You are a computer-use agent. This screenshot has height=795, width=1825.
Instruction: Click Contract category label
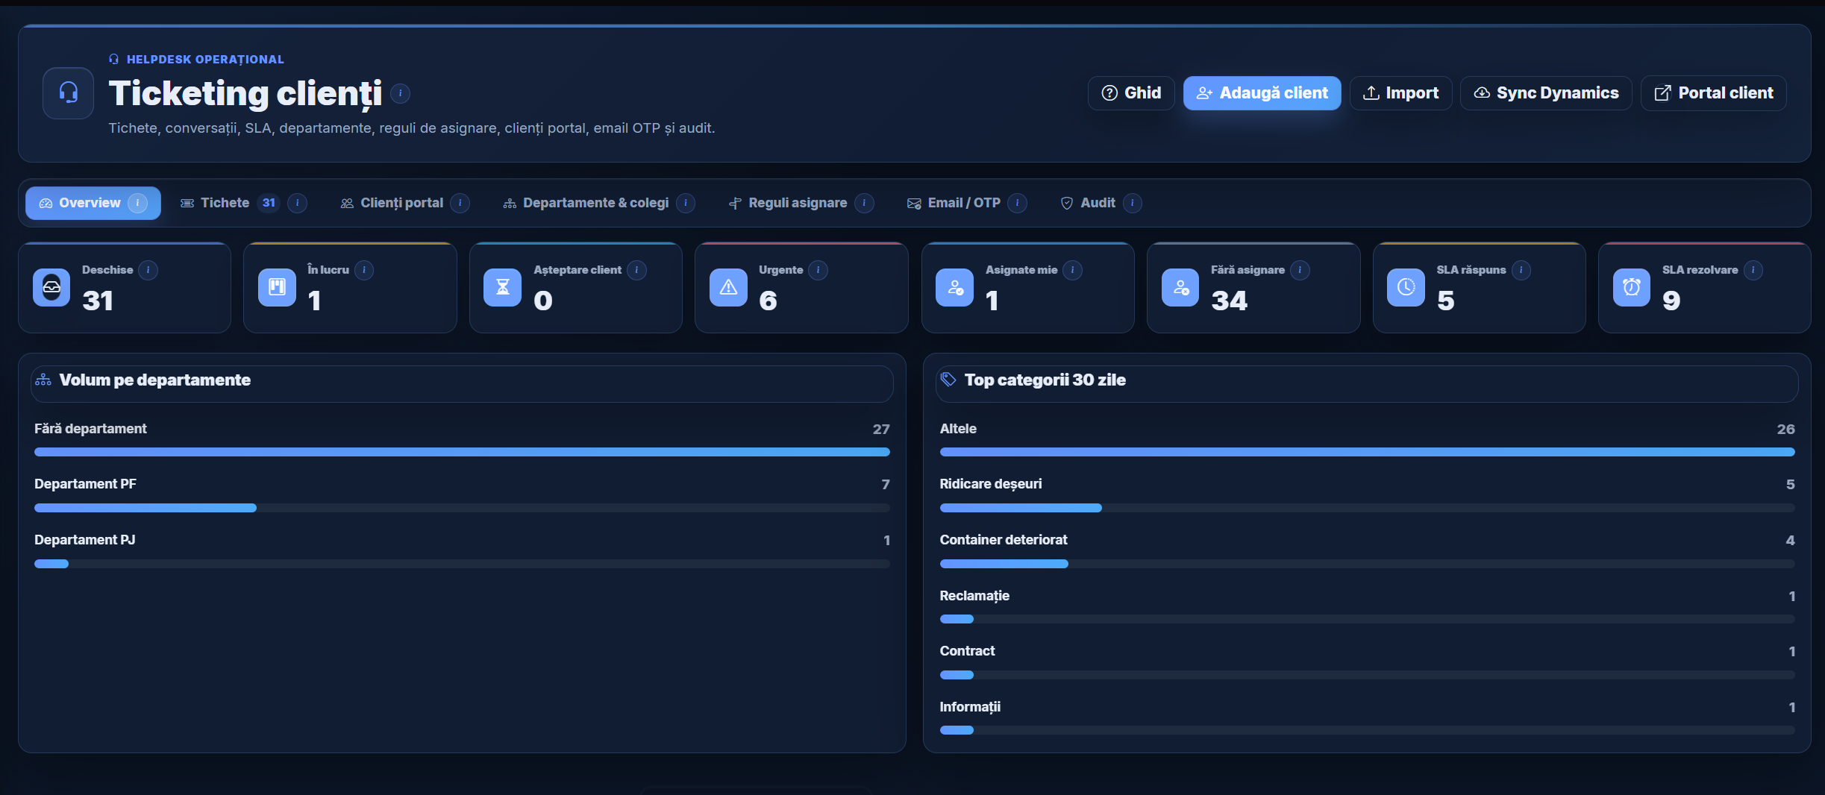click(x=967, y=651)
